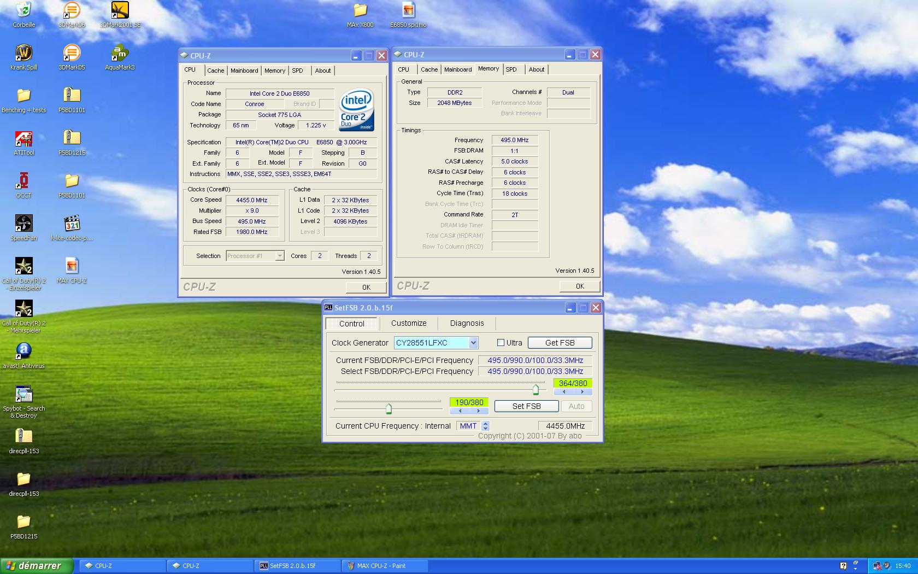Viewport: 918px width, 574px height.
Task: Click the help question mark tray icon
Action: pos(843,566)
